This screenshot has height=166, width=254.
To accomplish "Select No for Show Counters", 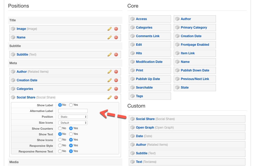I will [x=60, y=128].
